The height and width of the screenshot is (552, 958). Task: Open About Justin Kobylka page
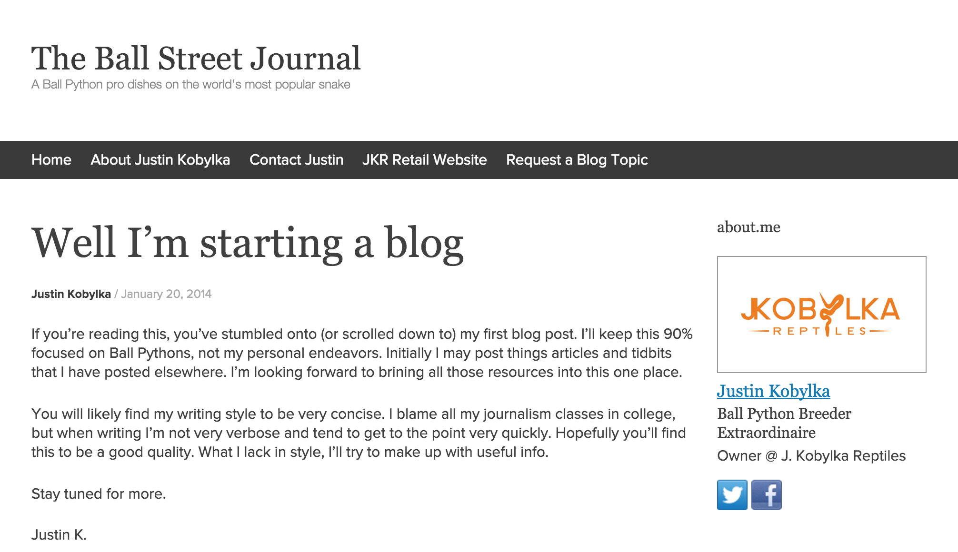(160, 160)
